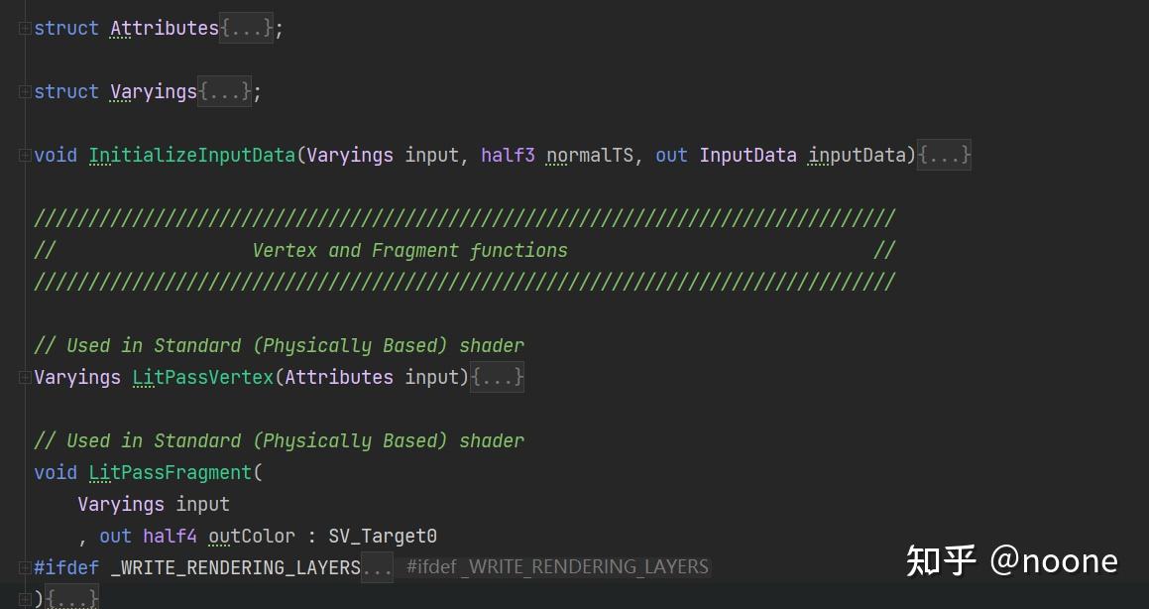
Task: Click the {...} placeholder after LitPassVertex
Action: [x=497, y=377]
